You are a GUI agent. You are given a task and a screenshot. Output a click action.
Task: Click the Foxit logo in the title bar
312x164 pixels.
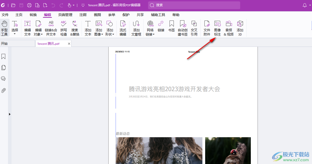tap(3, 5)
